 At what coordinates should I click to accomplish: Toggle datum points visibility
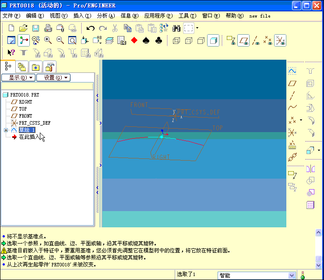pos(268,40)
